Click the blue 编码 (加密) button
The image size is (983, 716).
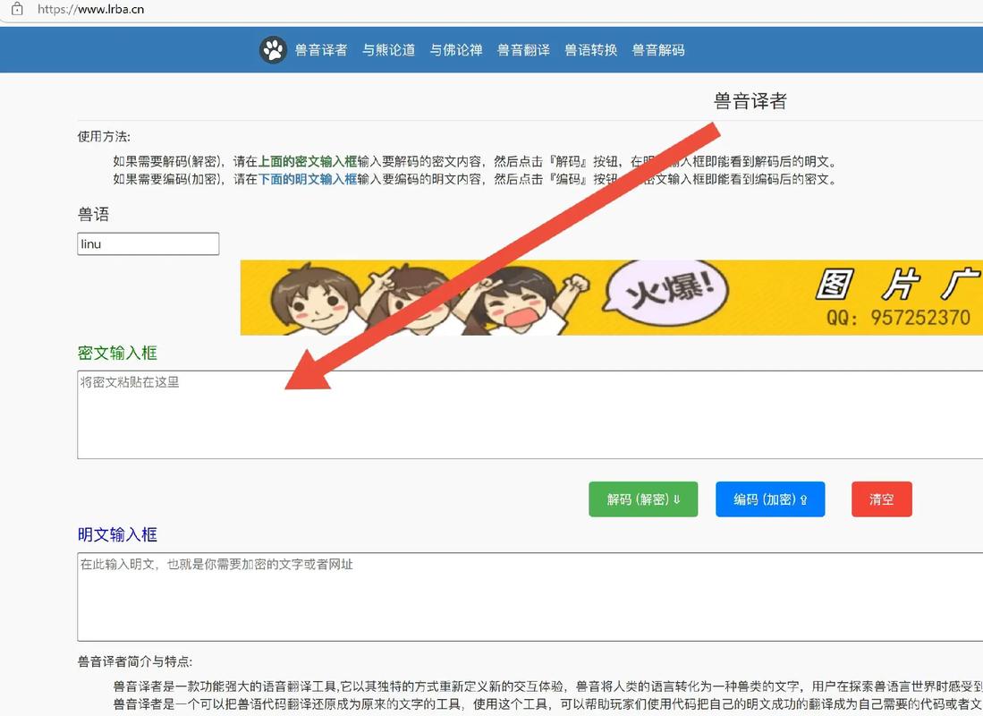[770, 499]
